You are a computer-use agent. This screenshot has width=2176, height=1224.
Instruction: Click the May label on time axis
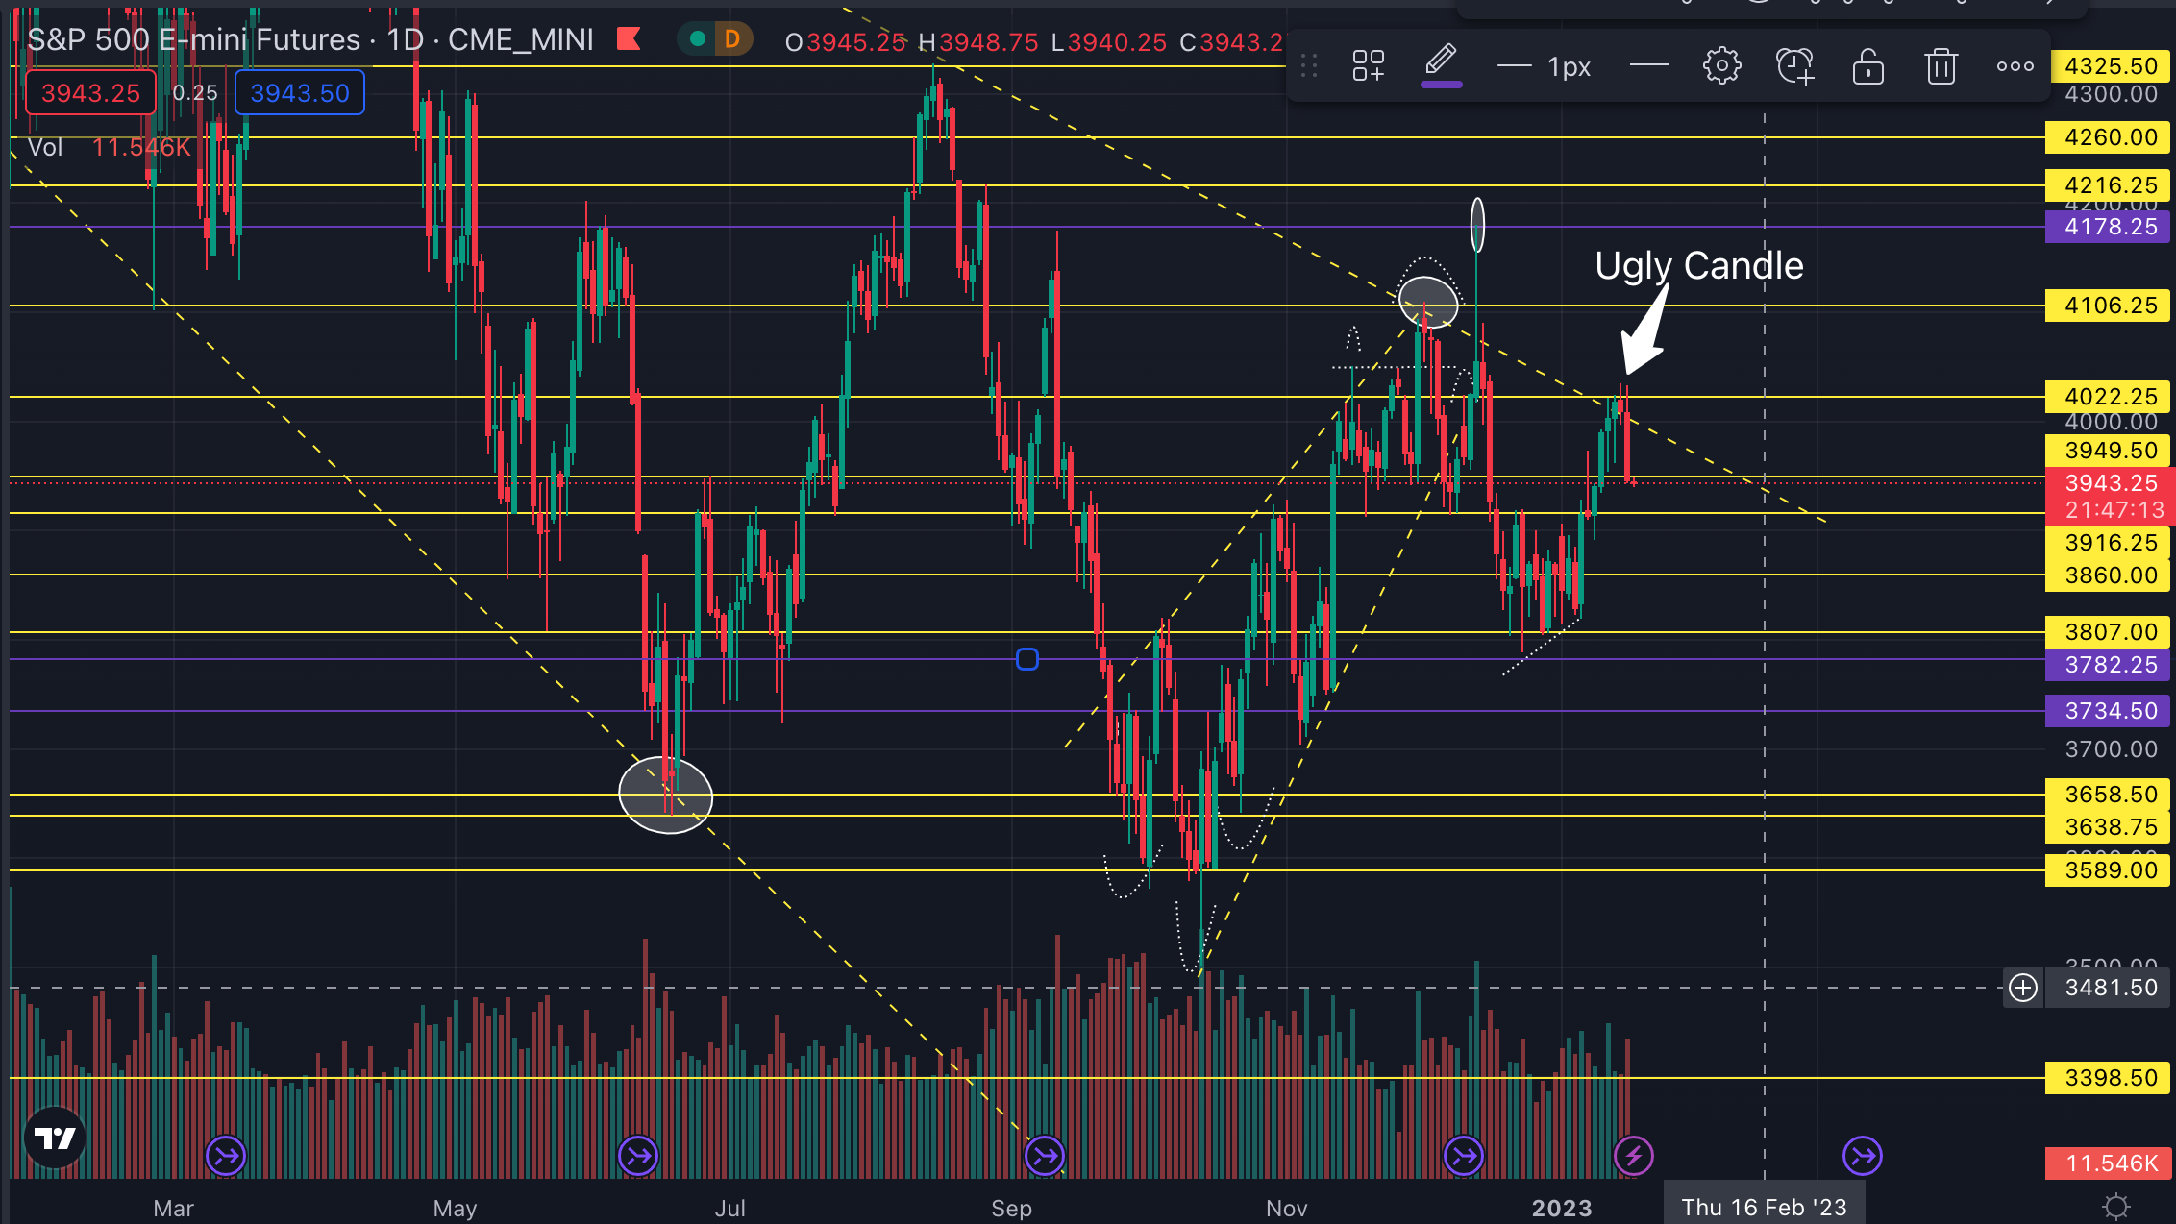point(455,1208)
